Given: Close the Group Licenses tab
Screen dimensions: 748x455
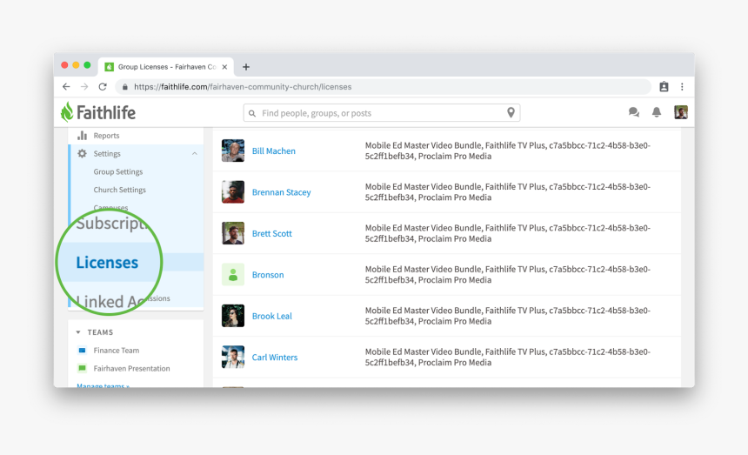Looking at the screenshot, I should click(224, 67).
